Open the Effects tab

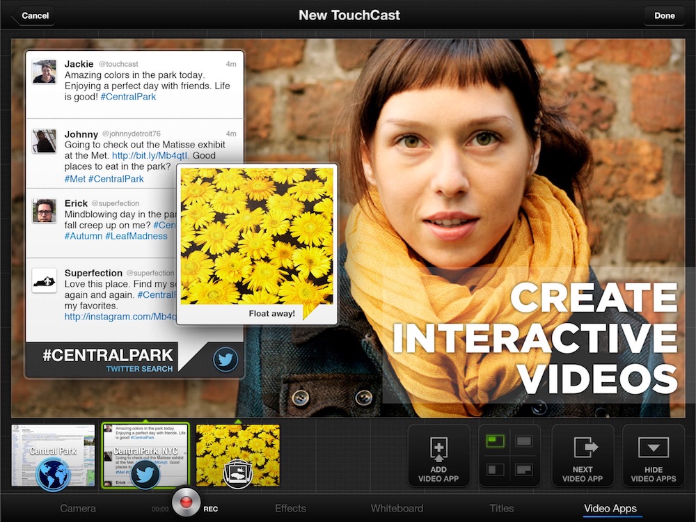pos(290,509)
